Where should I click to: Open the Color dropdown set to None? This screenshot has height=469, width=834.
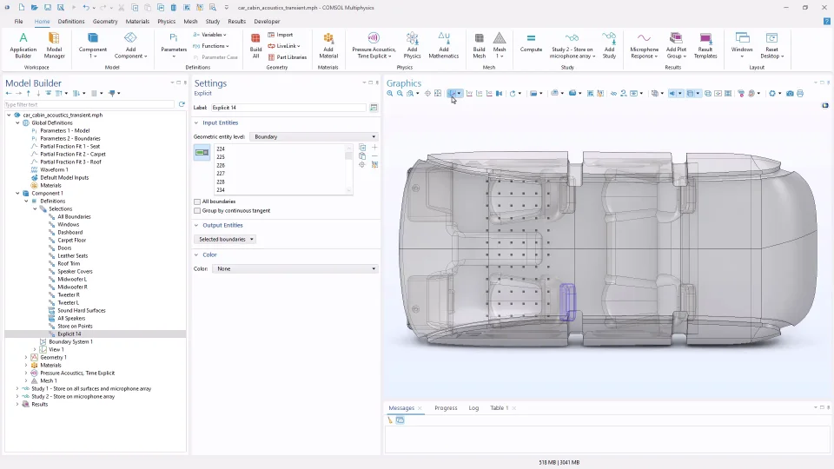point(295,269)
